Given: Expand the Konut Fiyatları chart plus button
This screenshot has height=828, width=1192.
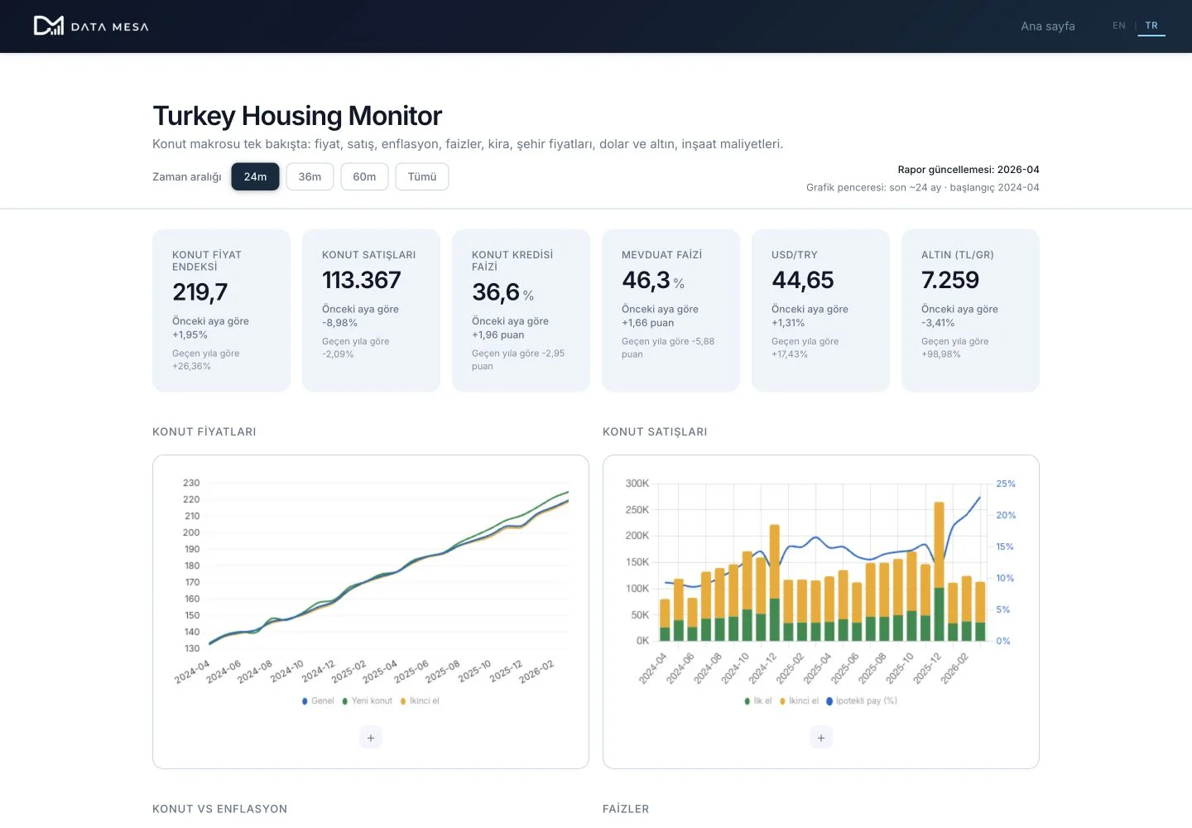Looking at the screenshot, I should (371, 738).
